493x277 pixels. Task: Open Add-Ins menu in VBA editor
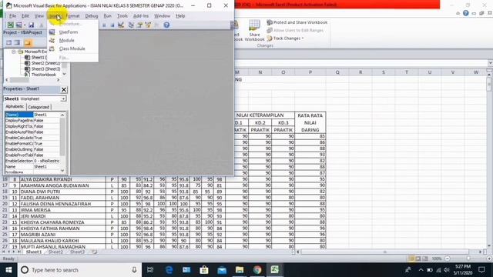pyautogui.click(x=141, y=15)
